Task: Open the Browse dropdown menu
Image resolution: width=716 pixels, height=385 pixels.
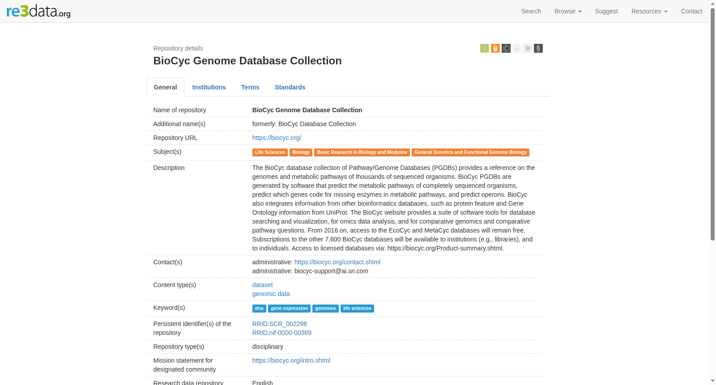Action: (x=567, y=11)
